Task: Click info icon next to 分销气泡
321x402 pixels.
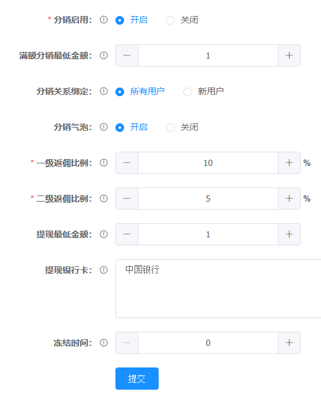Action: pos(104,127)
